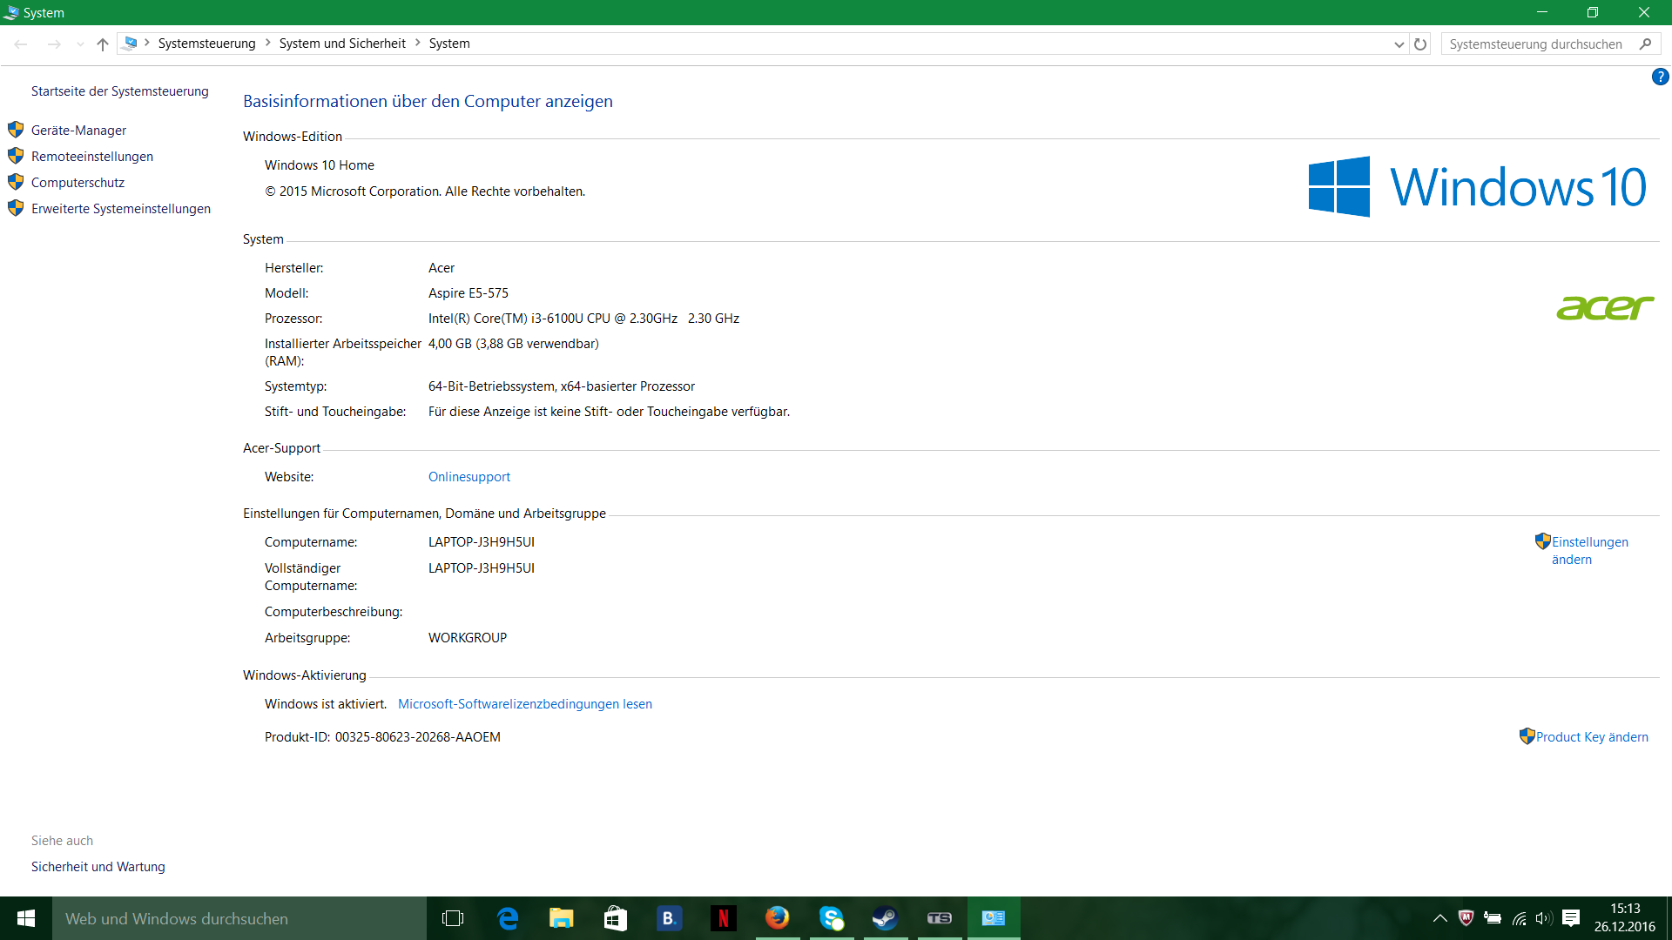Click the Systemsteuerung durchsuchen search field
The image size is (1672, 940).
(x=1537, y=44)
